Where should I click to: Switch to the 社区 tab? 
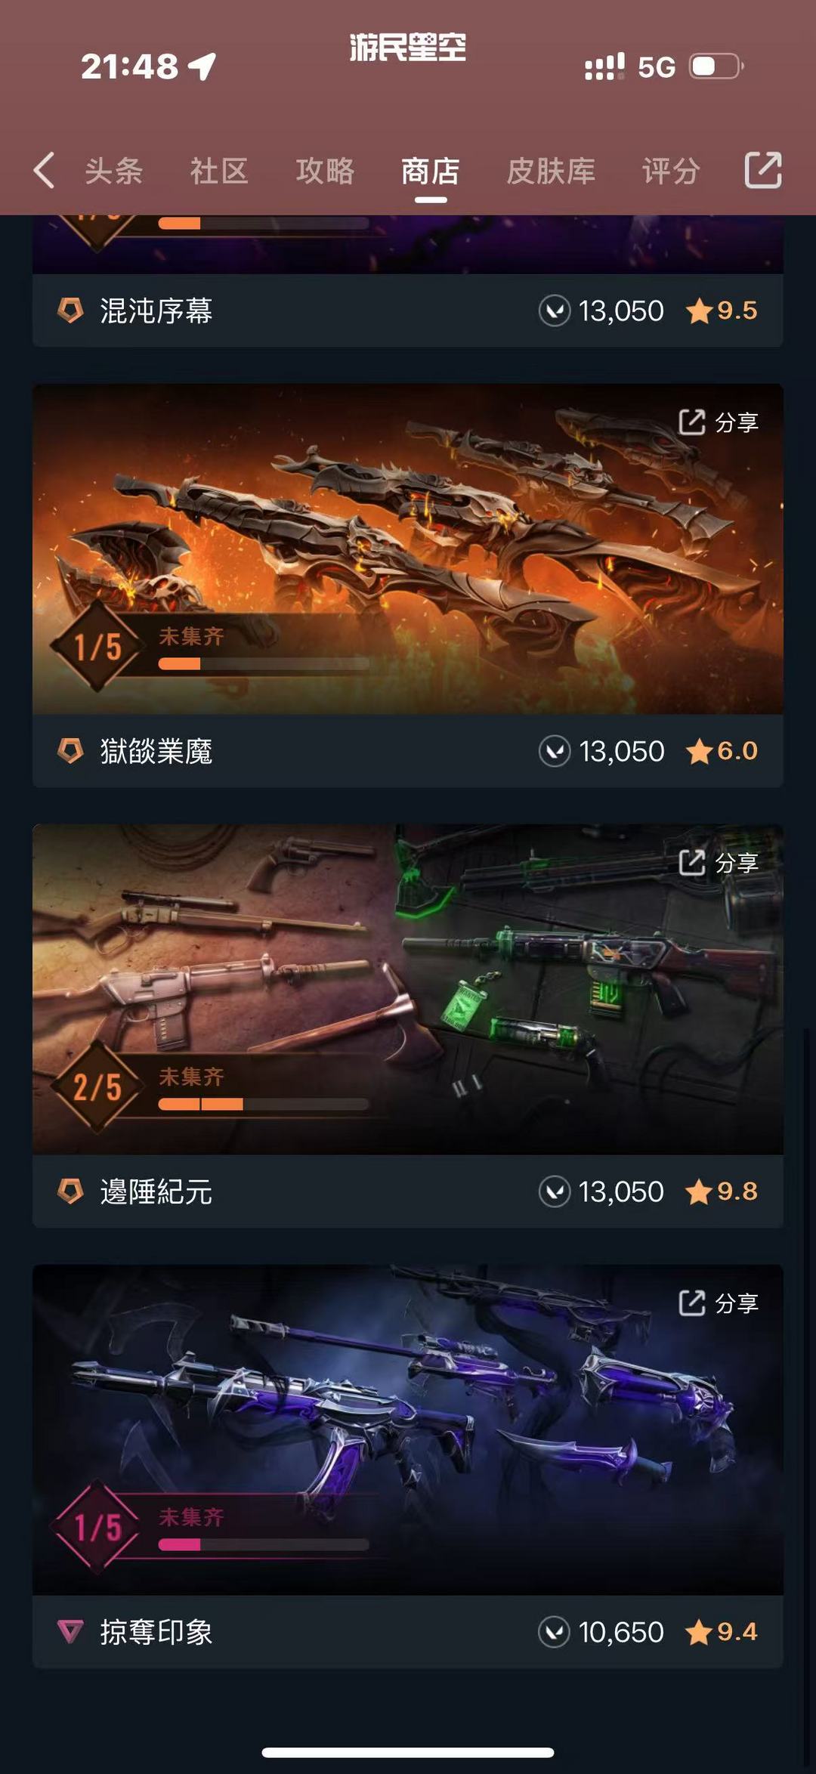click(219, 171)
